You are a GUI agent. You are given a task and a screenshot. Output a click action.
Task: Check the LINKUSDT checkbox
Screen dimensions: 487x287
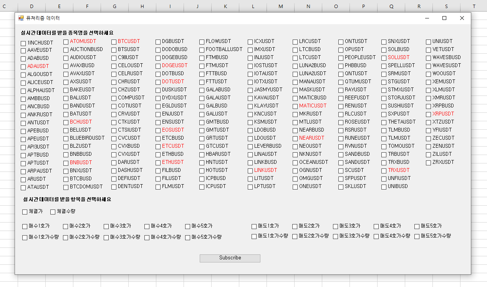click(x=250, y=171)
